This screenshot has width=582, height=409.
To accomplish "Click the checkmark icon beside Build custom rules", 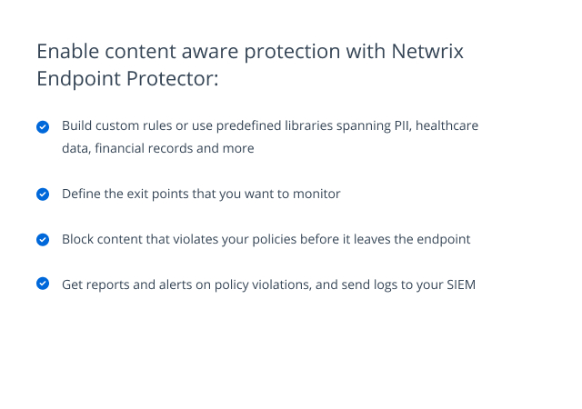I will pos(43,127).
